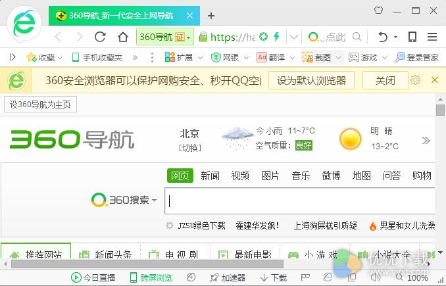446x286 pixels.
Task: Open 下载 downloads in the status bar
Action: coord(274,277)
